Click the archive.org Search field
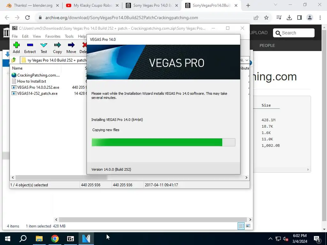 click(x=294, y=33)
